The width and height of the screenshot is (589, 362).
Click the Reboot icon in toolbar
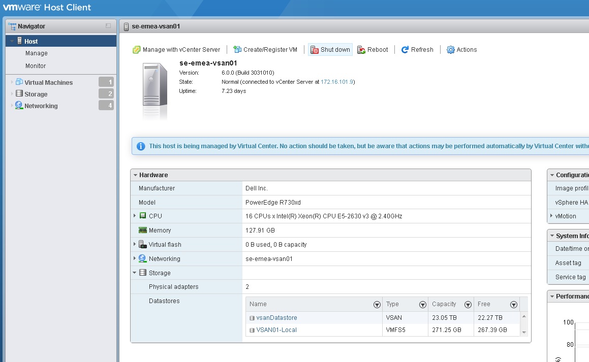click(x=361, y=50)
